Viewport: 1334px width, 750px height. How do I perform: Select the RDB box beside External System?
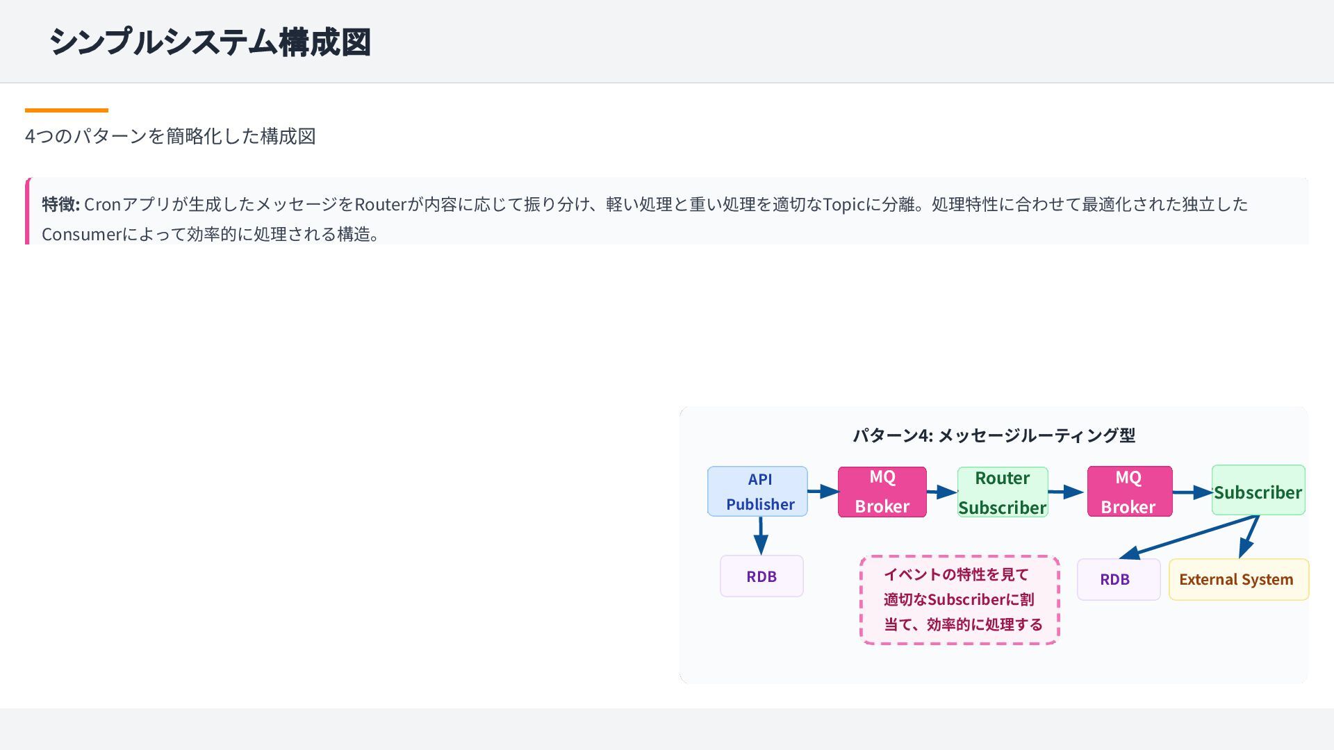pos(1118,579)
